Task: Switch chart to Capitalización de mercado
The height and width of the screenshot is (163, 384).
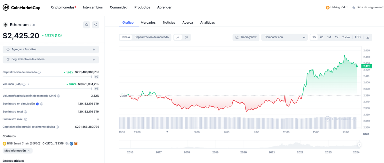Action: [x=151, y=37]
